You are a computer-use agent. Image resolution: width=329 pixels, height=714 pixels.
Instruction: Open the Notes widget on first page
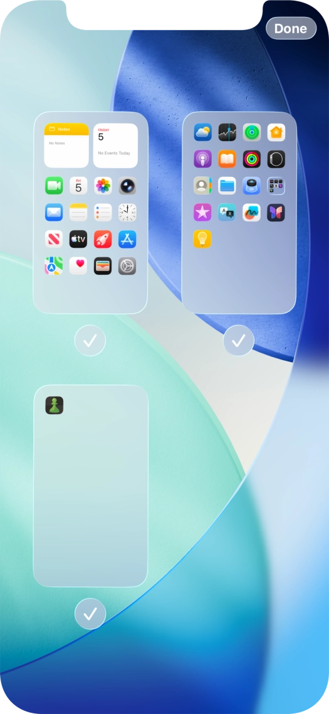66,146
